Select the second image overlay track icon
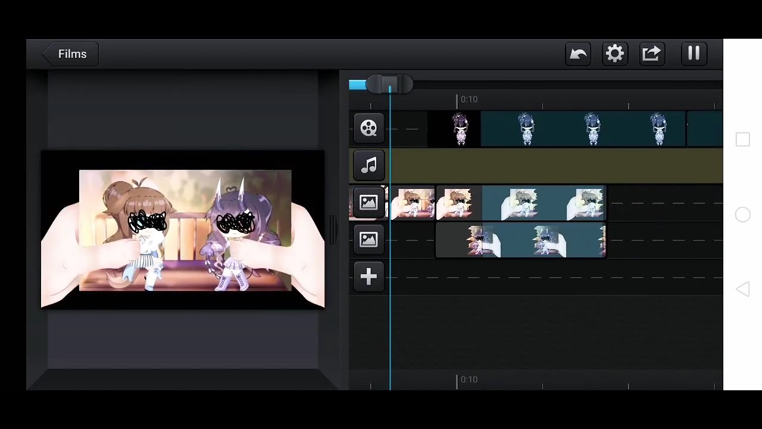This screenshot has height=429, width=762. (x=368, y=240)
